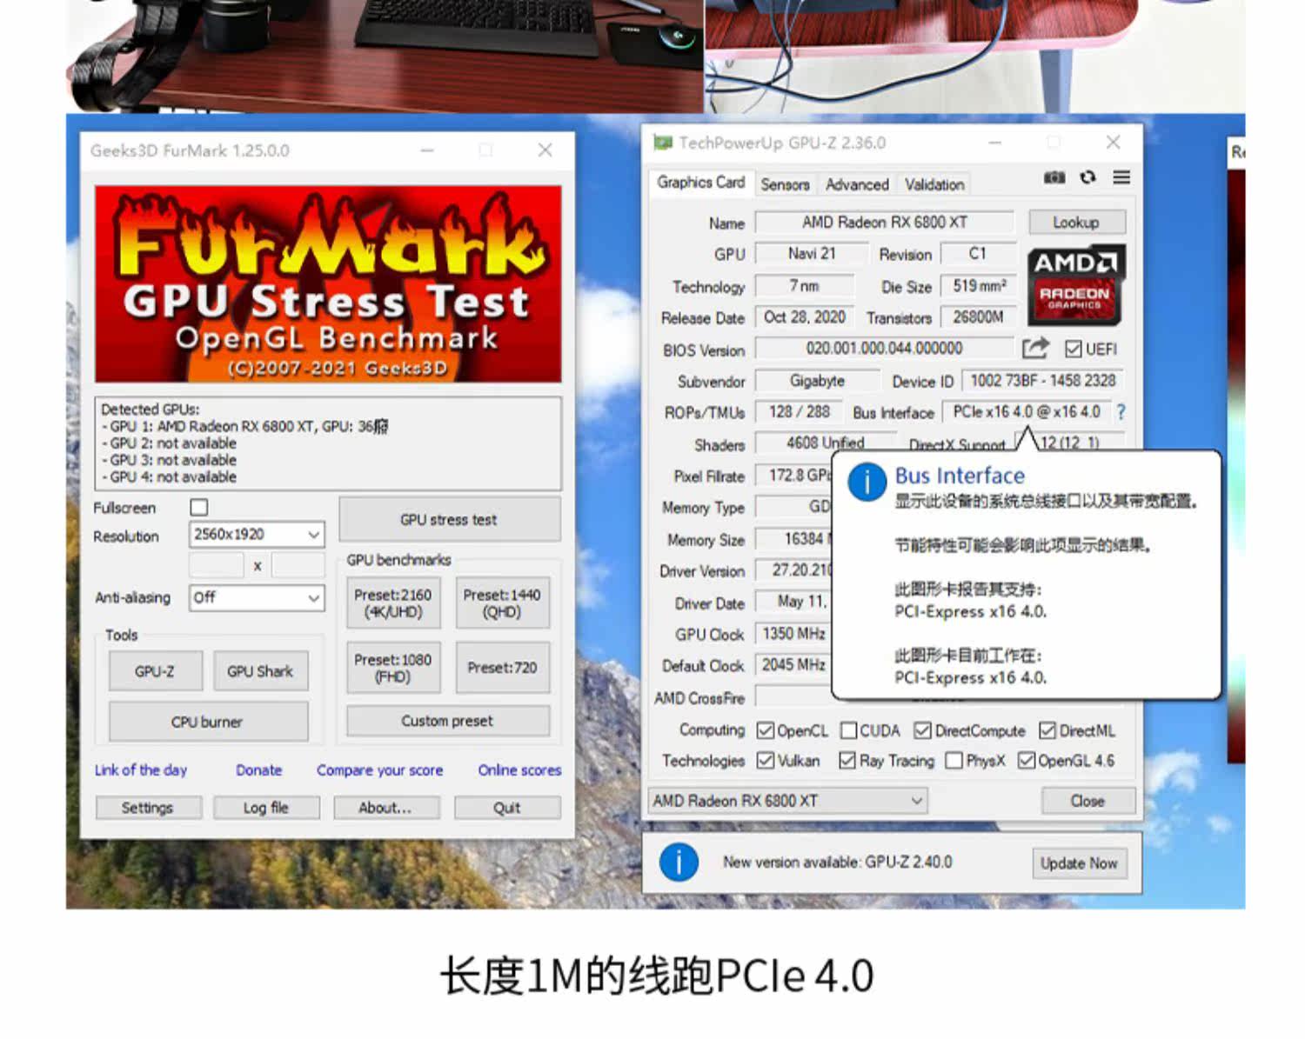
Task: Open the GPU selector dropdown in GPU-Z
Action: [x=788, y=800]
